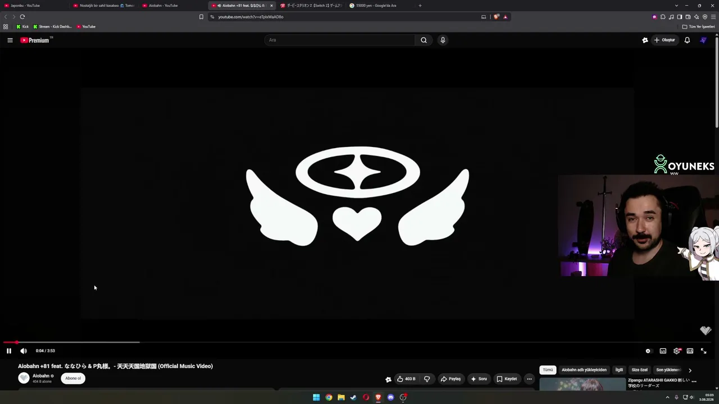
Task: Like the video with 403 B likes
Action: (406, 379)
